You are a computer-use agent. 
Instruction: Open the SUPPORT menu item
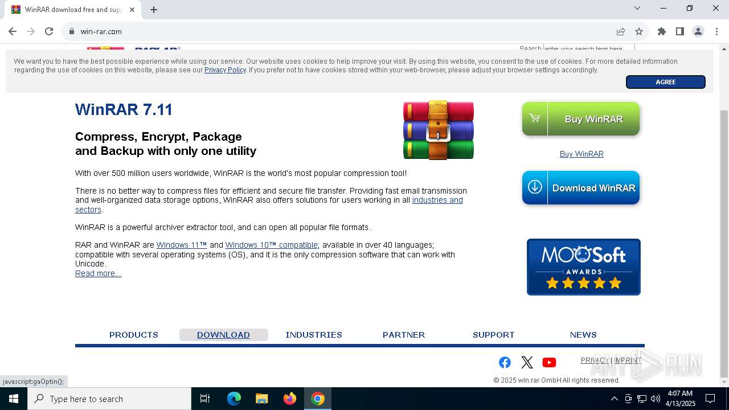coord(493,335)
